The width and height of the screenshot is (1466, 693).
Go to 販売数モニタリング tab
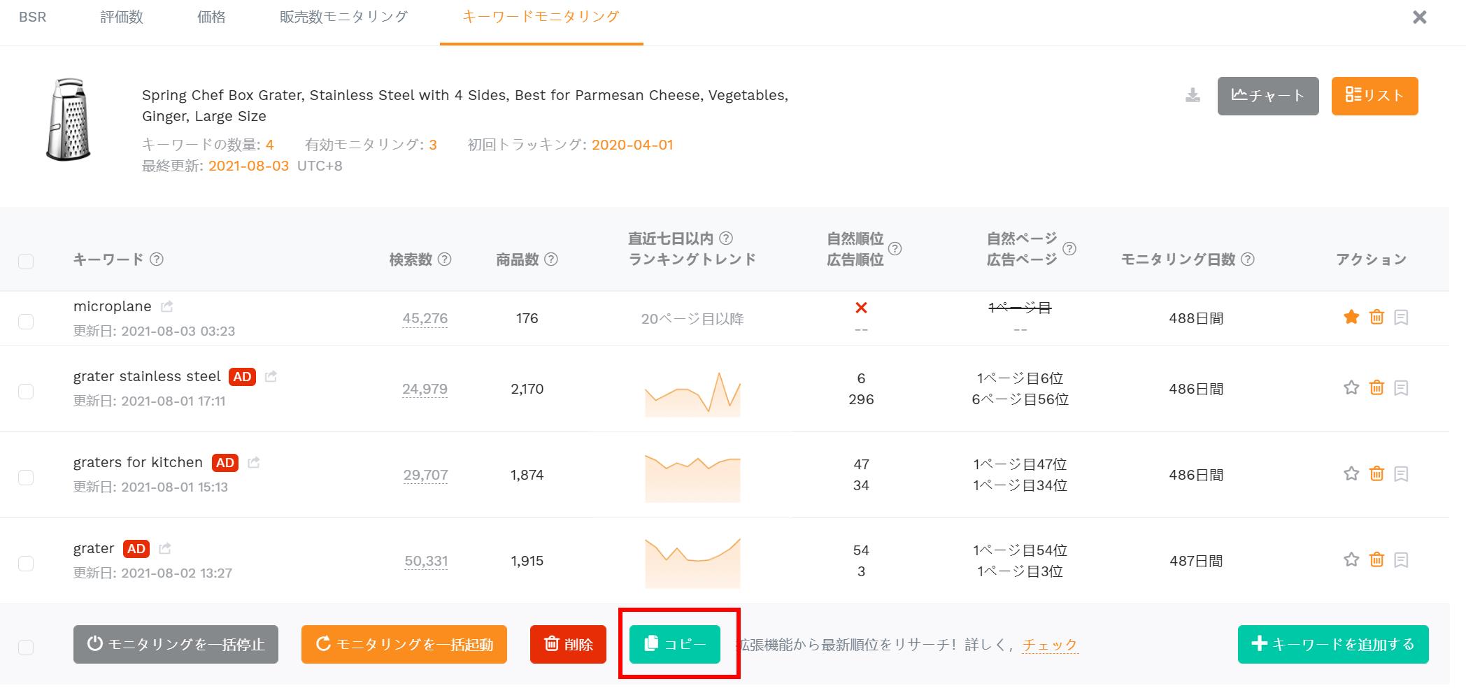343,17
